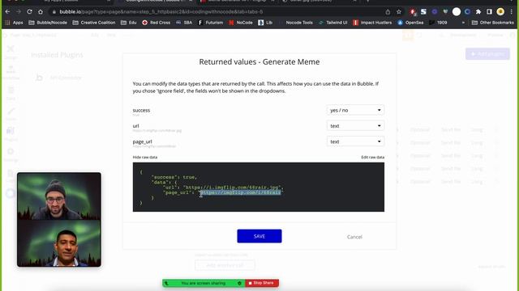The image size is (519, 291).
Task: Click the Add another call button
Action: 225,265
